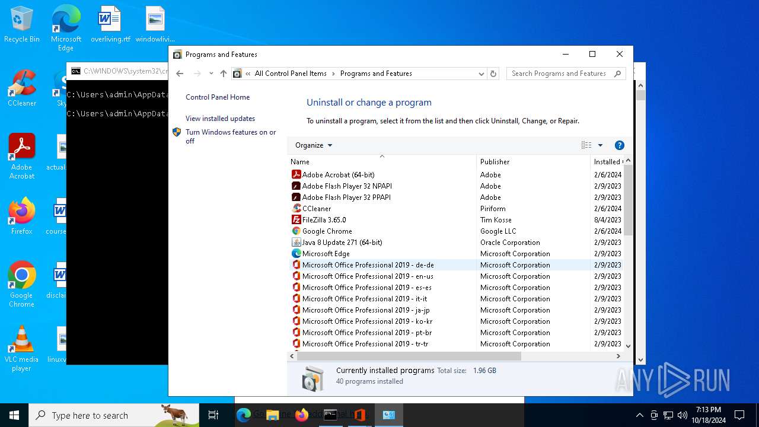Viewport: 759px width, 427px height.
Task: Open Recycle Bin desktop icon
Action: (22, 25)
